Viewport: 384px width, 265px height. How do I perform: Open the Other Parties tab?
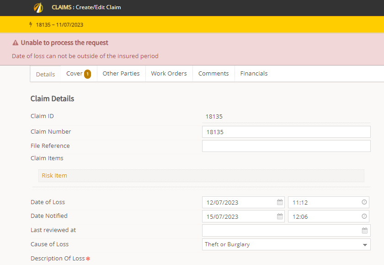point(121,74)
